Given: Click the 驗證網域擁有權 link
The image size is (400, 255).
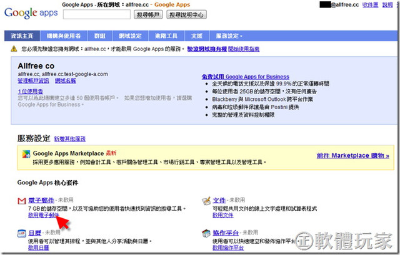Looking at the screenshot, I should click(207, 49).
